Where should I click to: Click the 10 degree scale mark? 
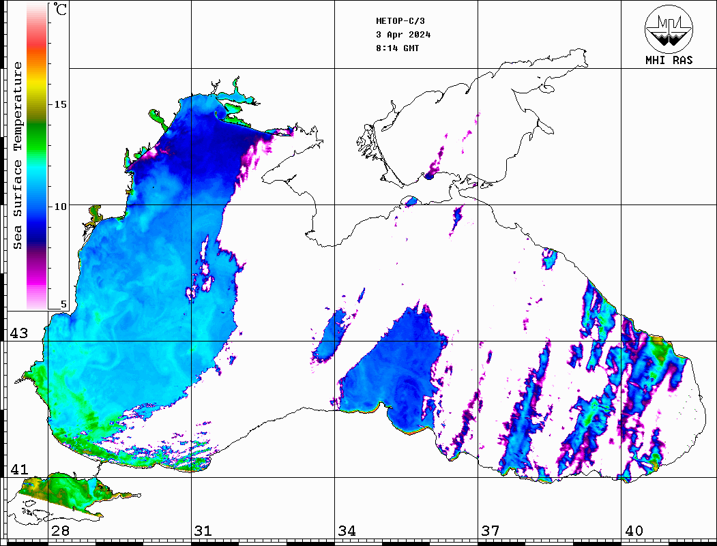tap(60, 206)
